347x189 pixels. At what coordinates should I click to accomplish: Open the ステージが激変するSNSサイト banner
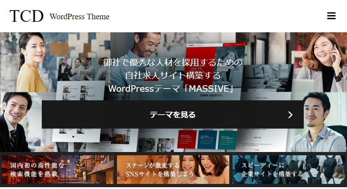[x=173, y=169]
